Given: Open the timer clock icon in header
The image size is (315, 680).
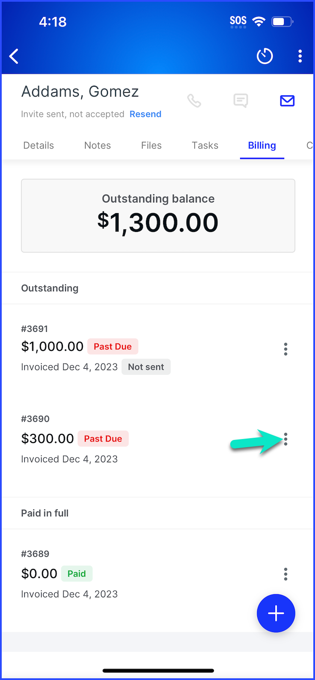Looking at the screenshot, I should coord(264,56).
